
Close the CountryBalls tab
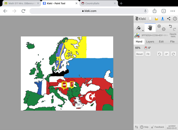(x=115, y=3)
